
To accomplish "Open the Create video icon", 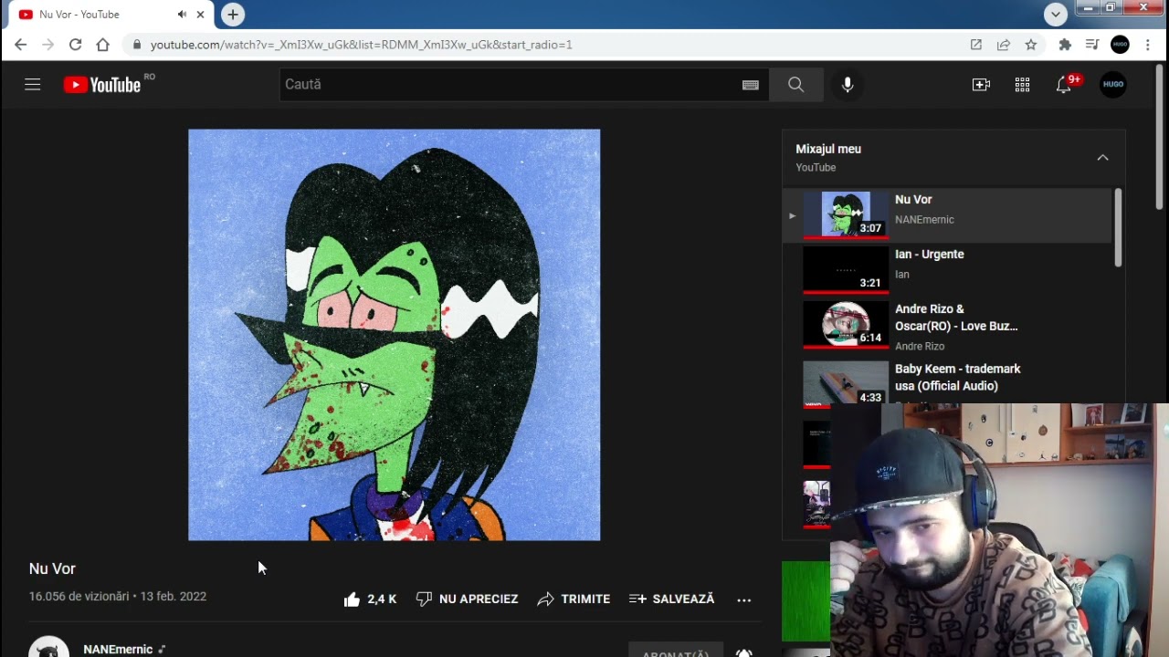I will (x=981, y=84).
